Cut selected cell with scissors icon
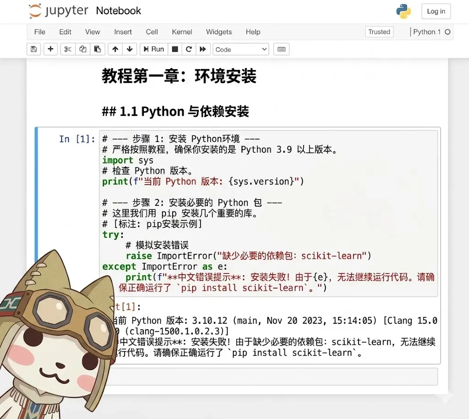469x419 pixels. [68, 49]
